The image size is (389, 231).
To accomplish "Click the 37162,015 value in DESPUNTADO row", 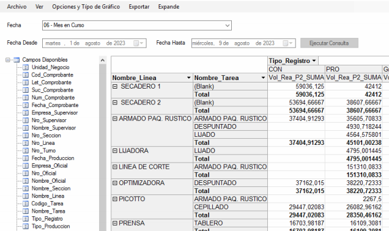I will 297,183.
